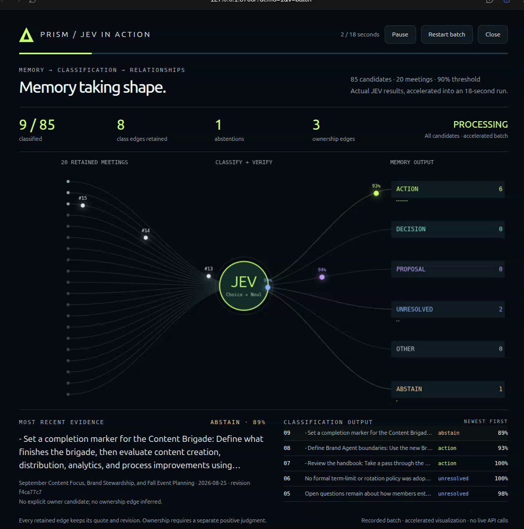Click the green PRISM triangle logo
Image resolution: width=524 pixels, height=529 pixels.
[x=26, y=35]
